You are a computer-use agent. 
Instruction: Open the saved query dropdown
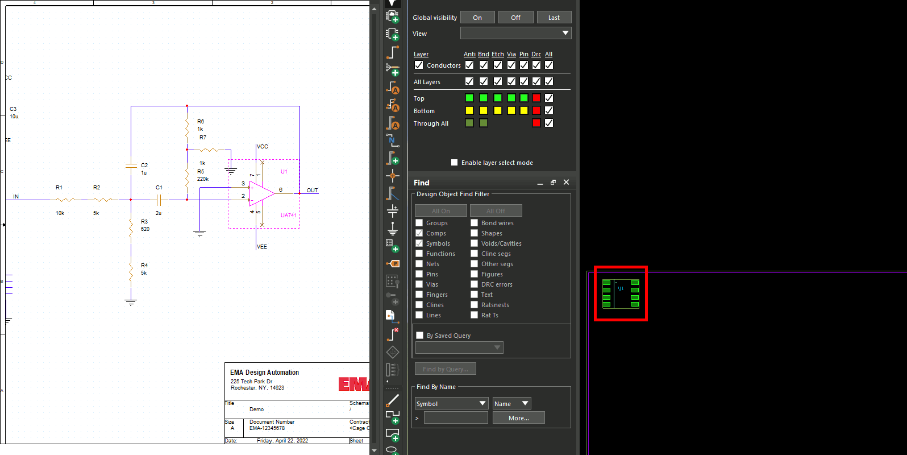[x=459, y=348]
